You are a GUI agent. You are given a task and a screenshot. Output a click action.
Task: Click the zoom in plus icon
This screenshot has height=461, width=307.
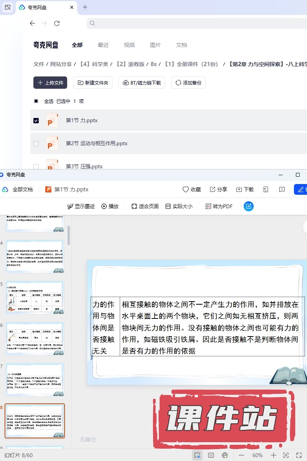click(274, 455)
